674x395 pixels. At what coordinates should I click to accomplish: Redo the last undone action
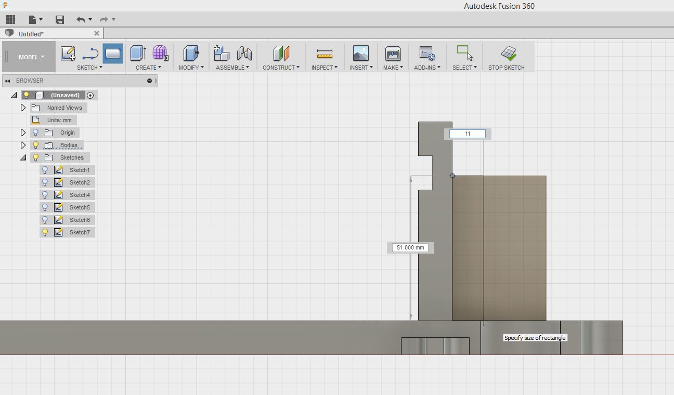[104, 20]
